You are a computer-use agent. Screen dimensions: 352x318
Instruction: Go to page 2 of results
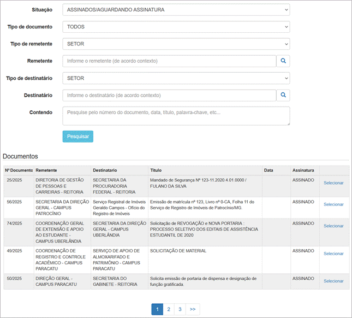pyautogui.click(x=169, y=309)
